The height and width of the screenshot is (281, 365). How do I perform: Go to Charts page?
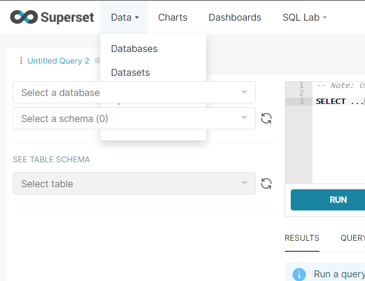(172, 17)
